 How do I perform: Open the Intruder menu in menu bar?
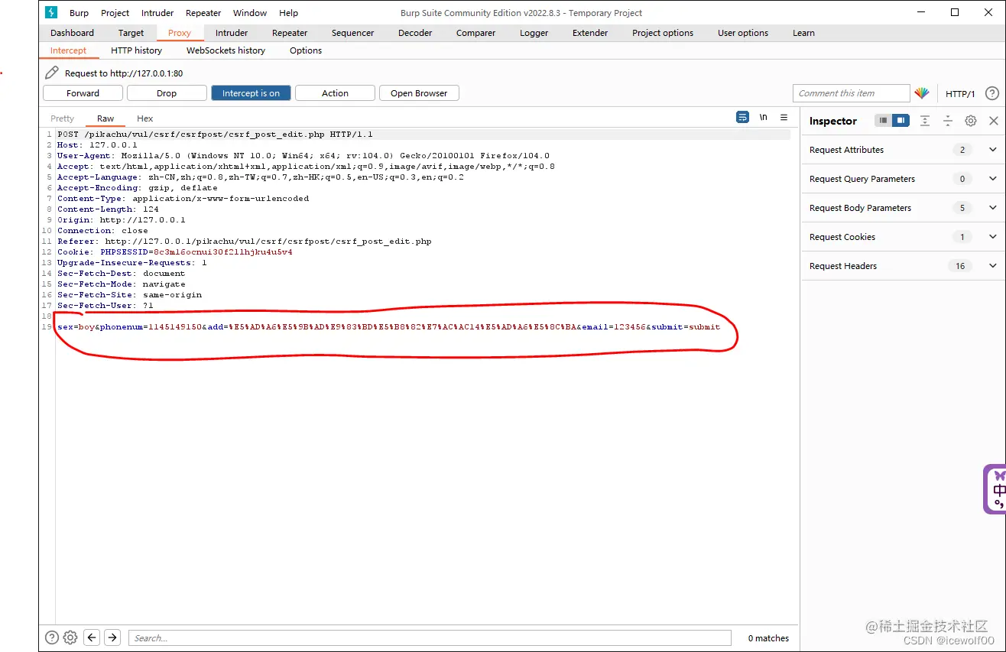click(157, 13)
